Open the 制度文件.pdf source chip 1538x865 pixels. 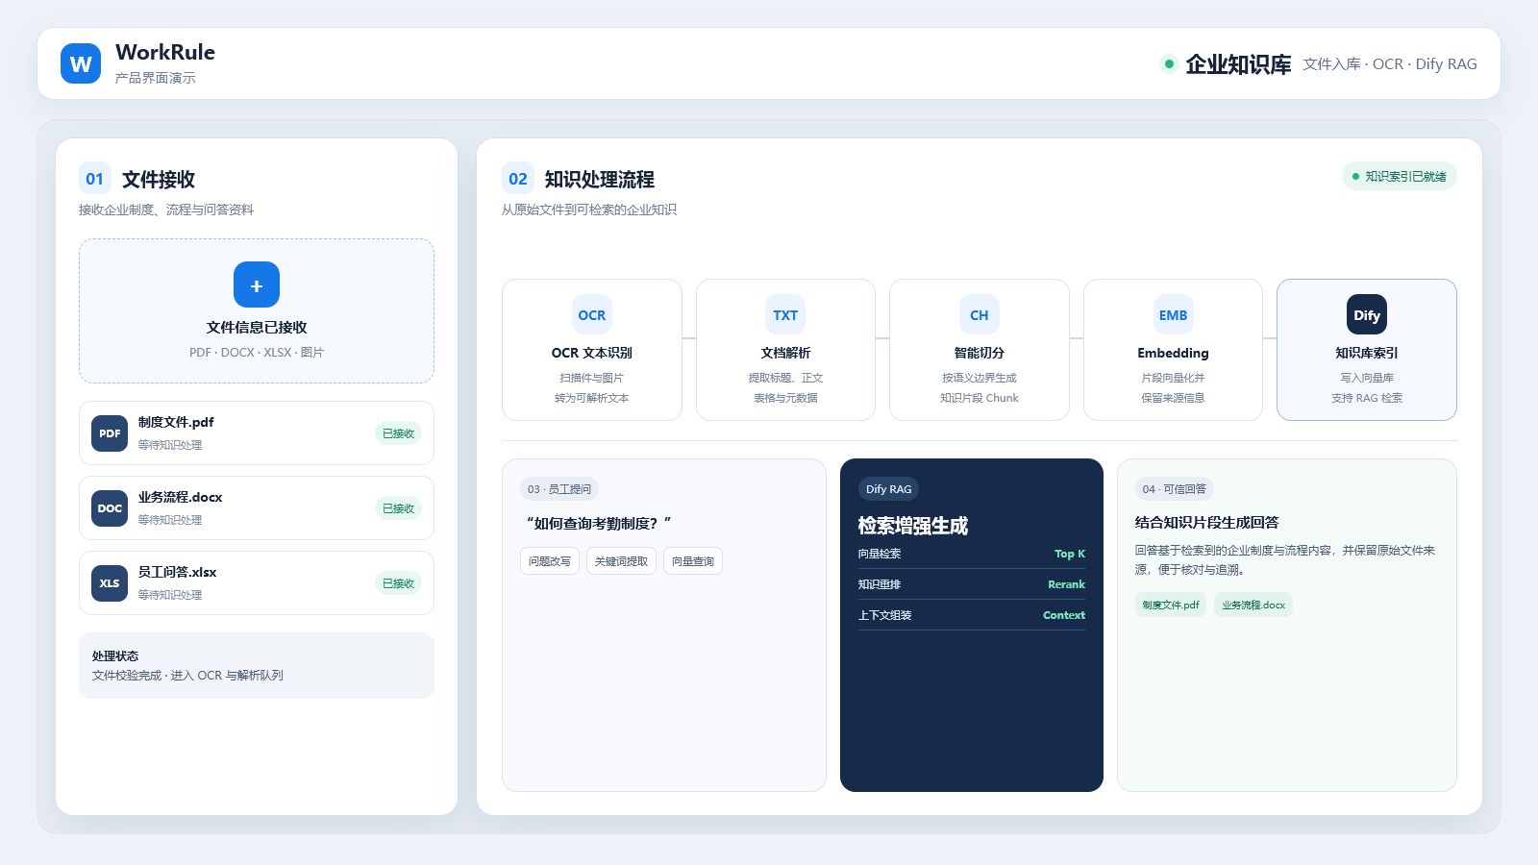coord(1171,605)
